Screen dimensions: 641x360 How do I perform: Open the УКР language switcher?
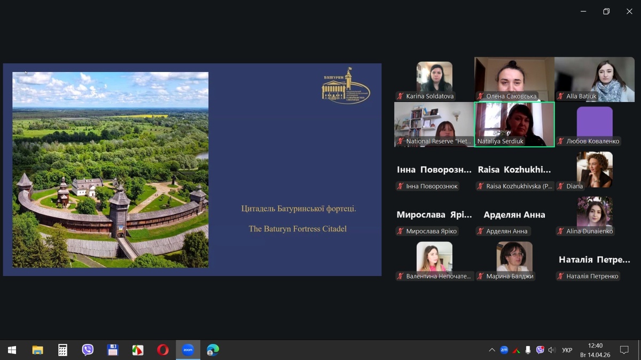(567, 350)
